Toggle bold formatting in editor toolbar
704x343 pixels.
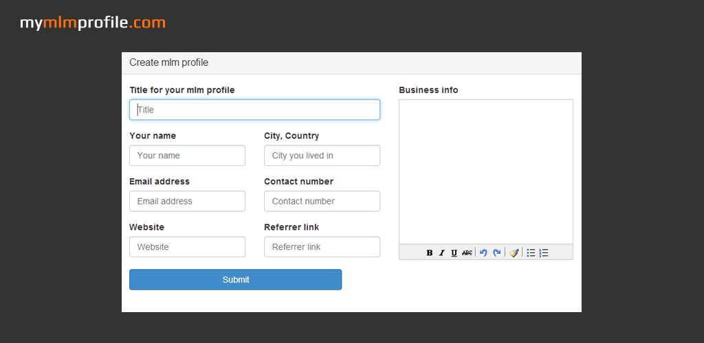point(430,253)
